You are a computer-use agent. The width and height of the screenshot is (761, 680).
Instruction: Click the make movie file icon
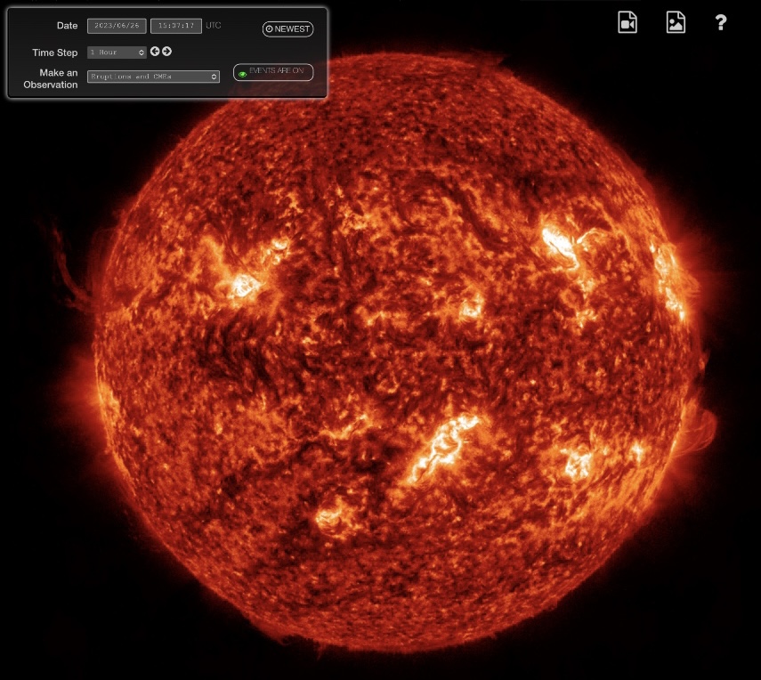pyautogui.click(x=627, y=22)
